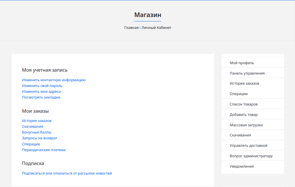Open История заказов link in Мои заказы

[37, 121]
